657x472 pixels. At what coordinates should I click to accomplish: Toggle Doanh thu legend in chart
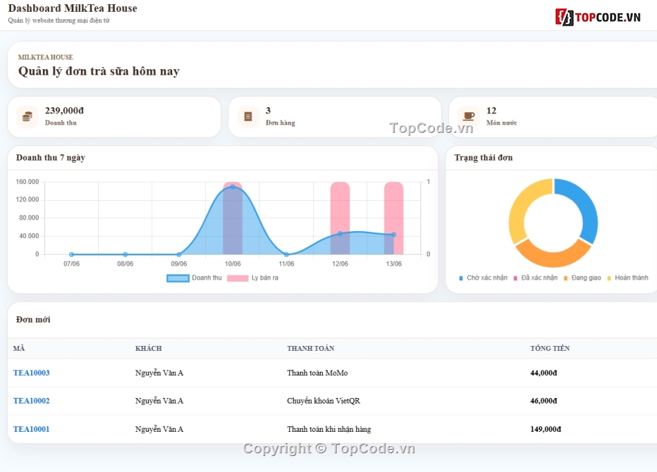[x=194, y=278]
